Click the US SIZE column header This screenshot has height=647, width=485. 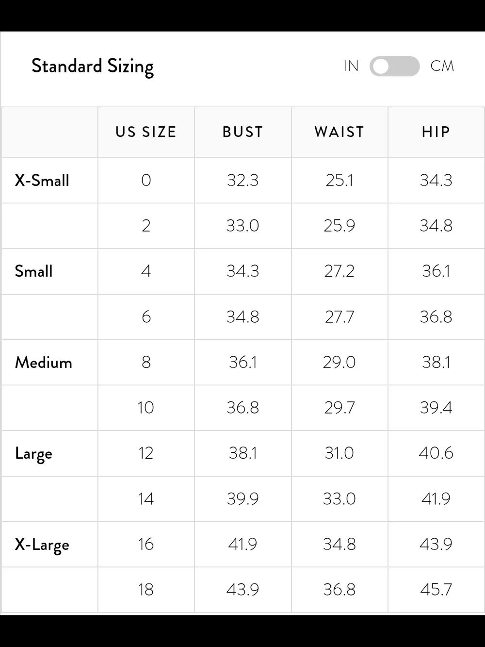(146, 132)
